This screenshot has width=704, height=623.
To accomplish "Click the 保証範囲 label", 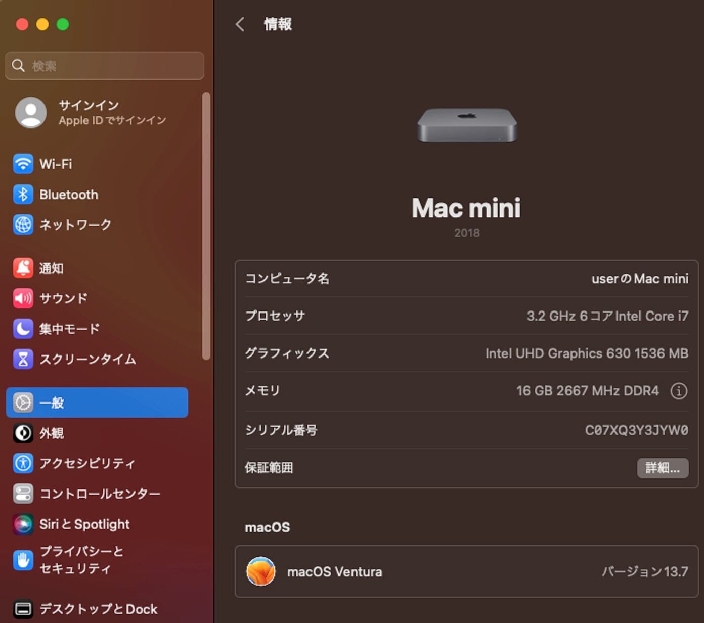I will click(x=269, y=468).
